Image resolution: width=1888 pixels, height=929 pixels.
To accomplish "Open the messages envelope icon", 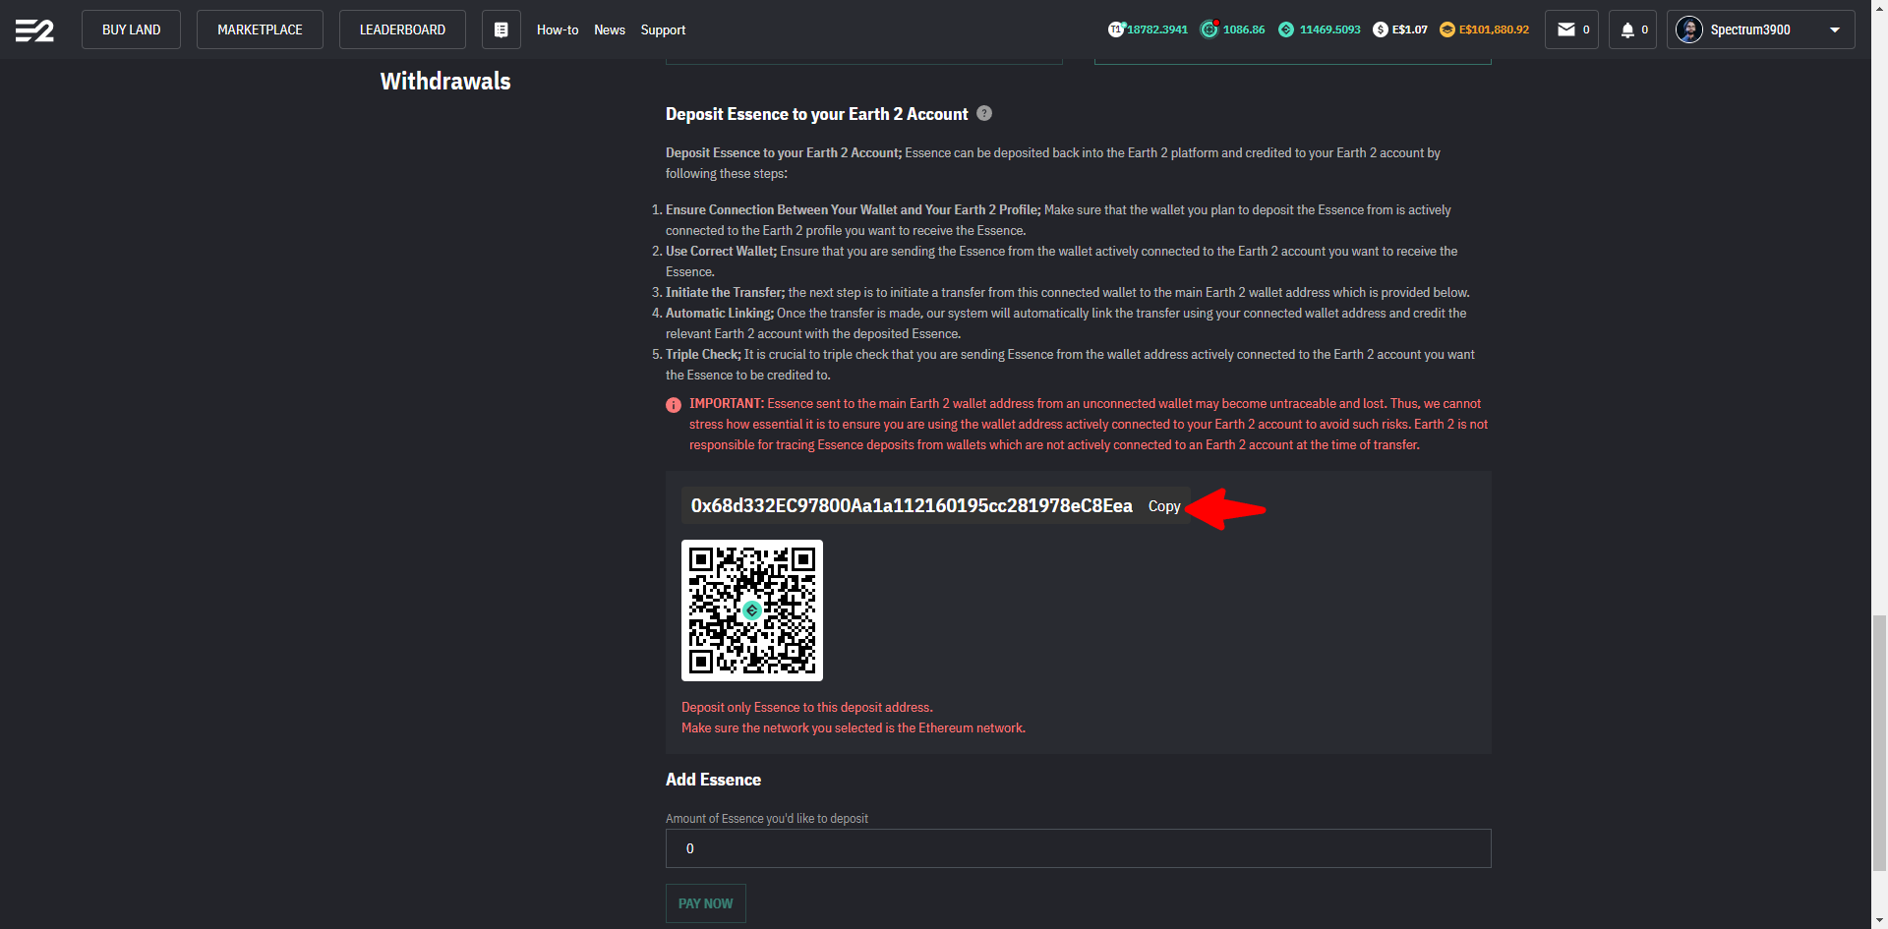I will 1566,29.
